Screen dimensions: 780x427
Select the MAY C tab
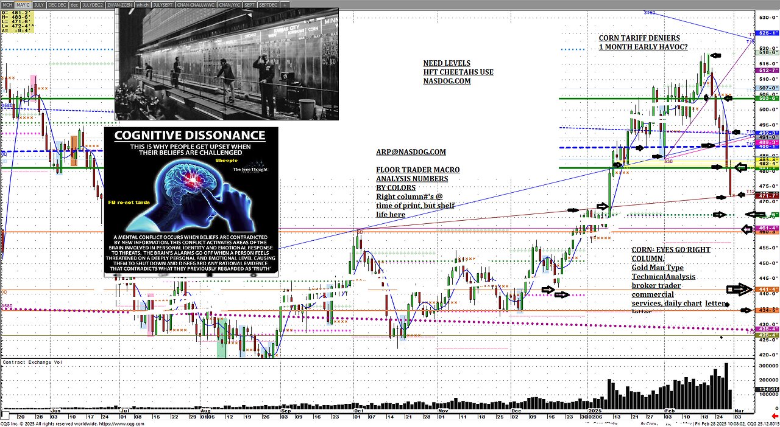(24, 4)
